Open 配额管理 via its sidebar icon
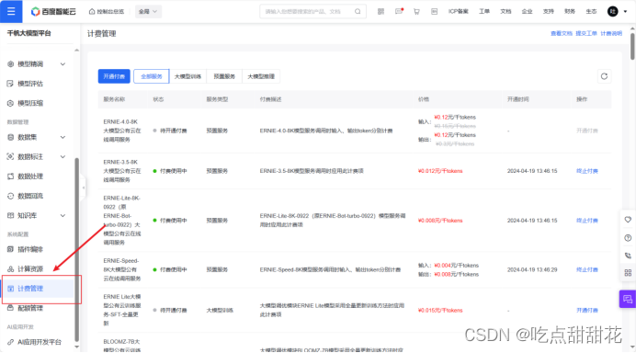636x353 pixels. point(10,308)
